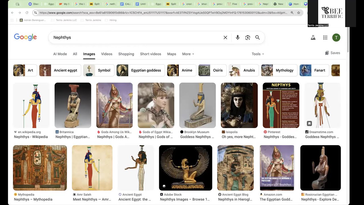Filter images by Ancient egypt chip

(x=60, y=70)
